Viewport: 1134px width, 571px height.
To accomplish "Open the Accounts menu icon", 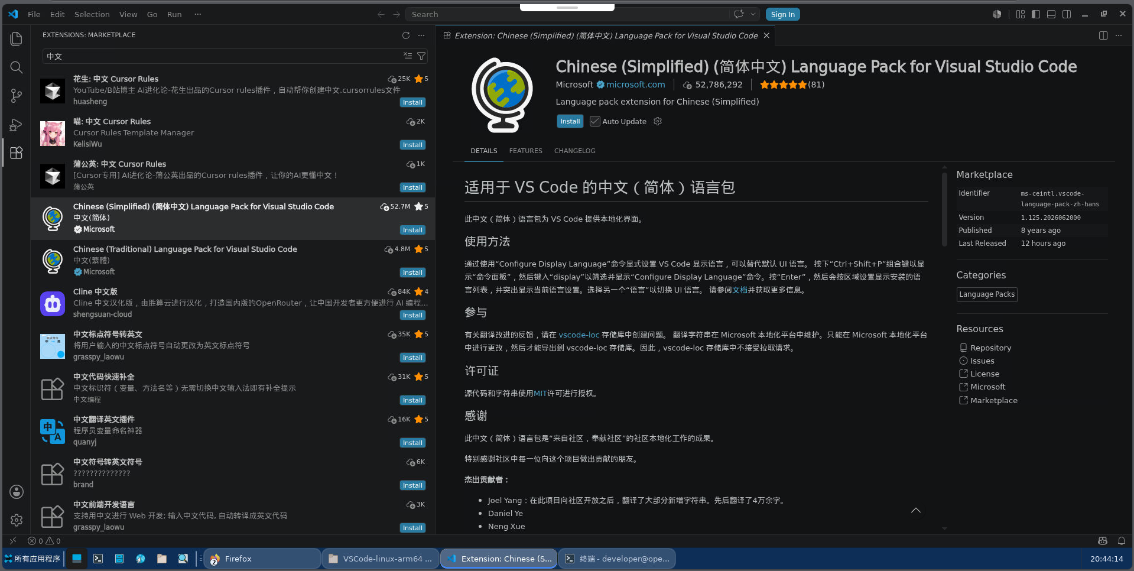I will (17, 492).
